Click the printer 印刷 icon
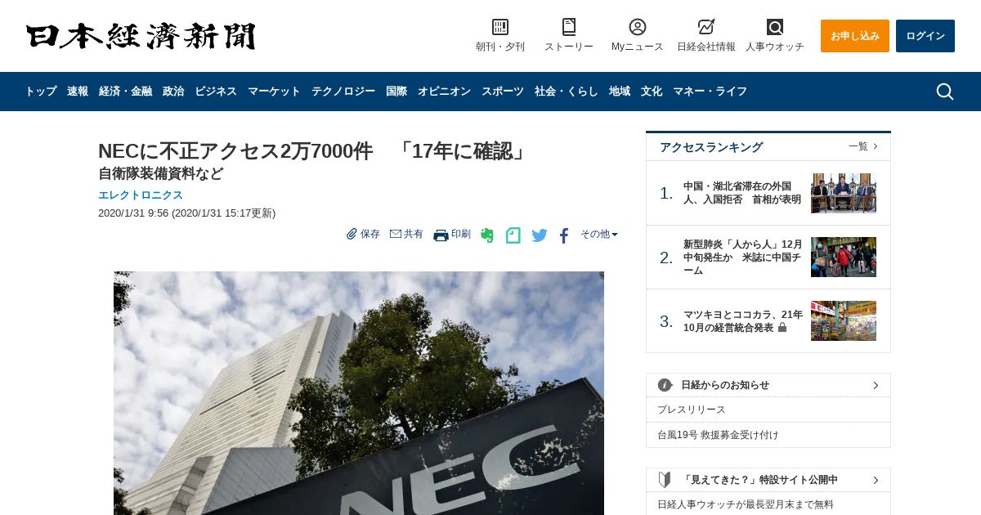 441,235
